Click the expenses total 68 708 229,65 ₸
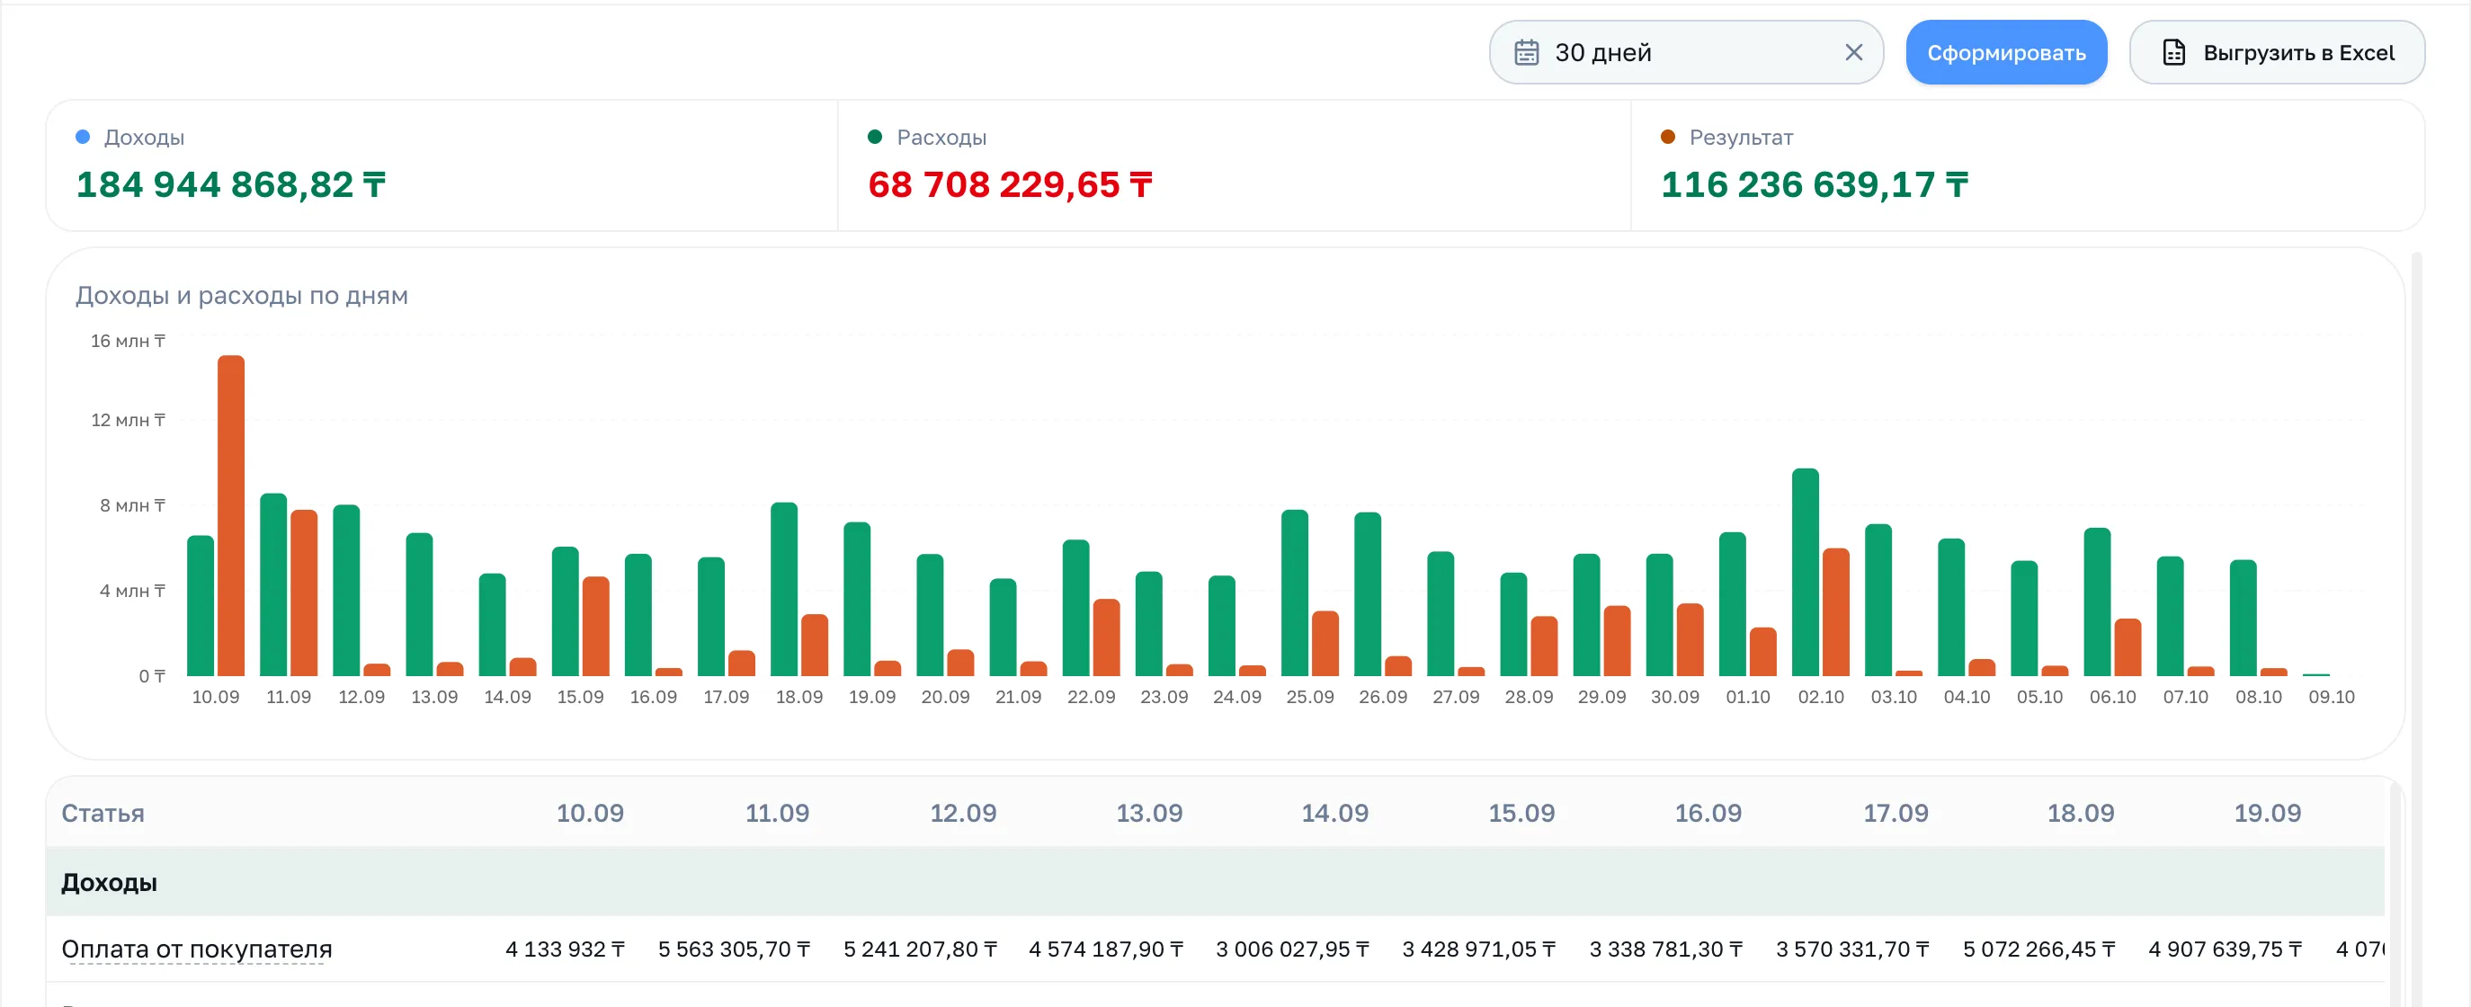This screenshot has width=2471, height=1007. (1009, 185)
